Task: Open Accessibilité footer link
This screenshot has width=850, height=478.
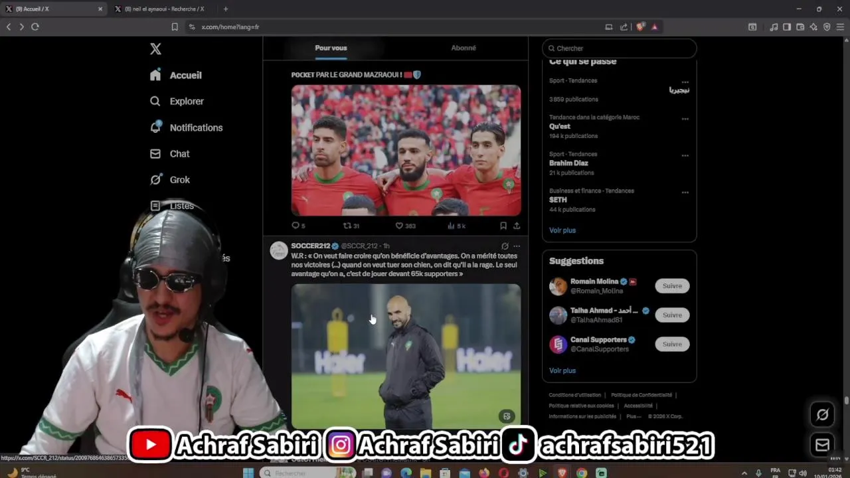Action: pyautogui.click(x=638, y=406)
